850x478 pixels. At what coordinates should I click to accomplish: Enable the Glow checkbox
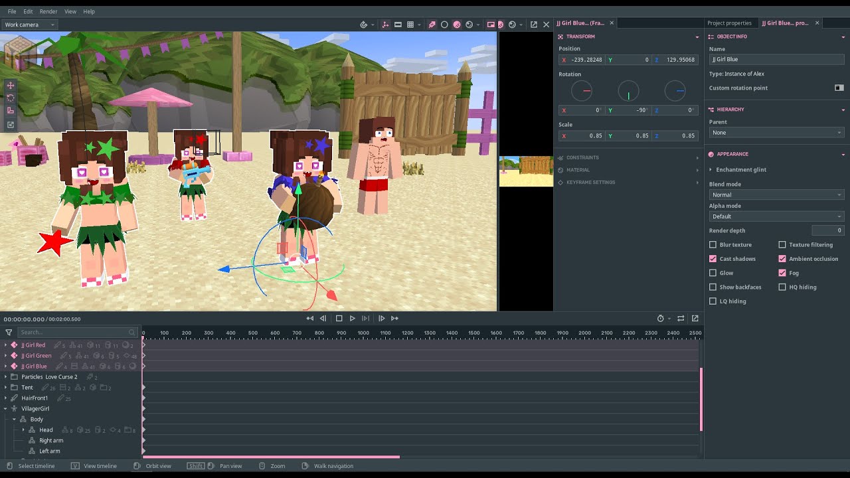coord(713,273)
